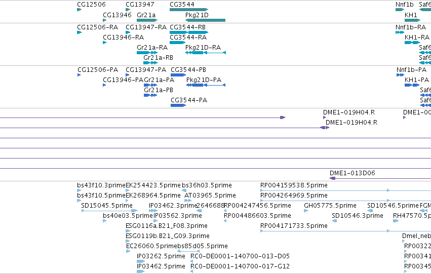Select EST RP004159538.5prime
This screenshot has height=274, width=431.
(345, 190)
